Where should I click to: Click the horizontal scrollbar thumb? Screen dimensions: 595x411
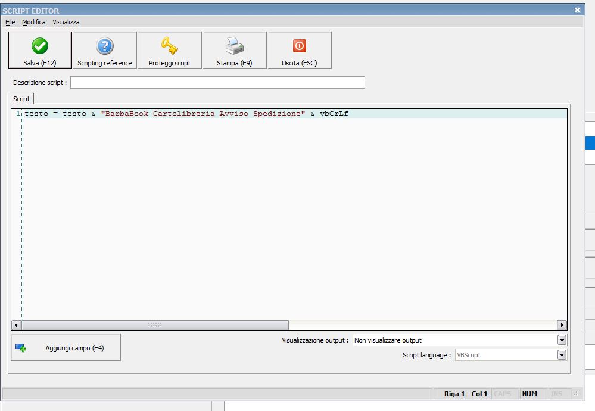(x=155, y=325)
